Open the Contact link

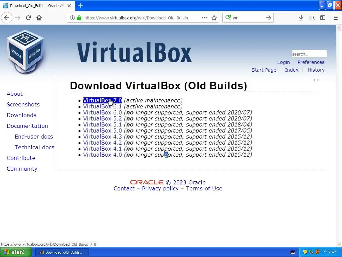pos(124,189)
